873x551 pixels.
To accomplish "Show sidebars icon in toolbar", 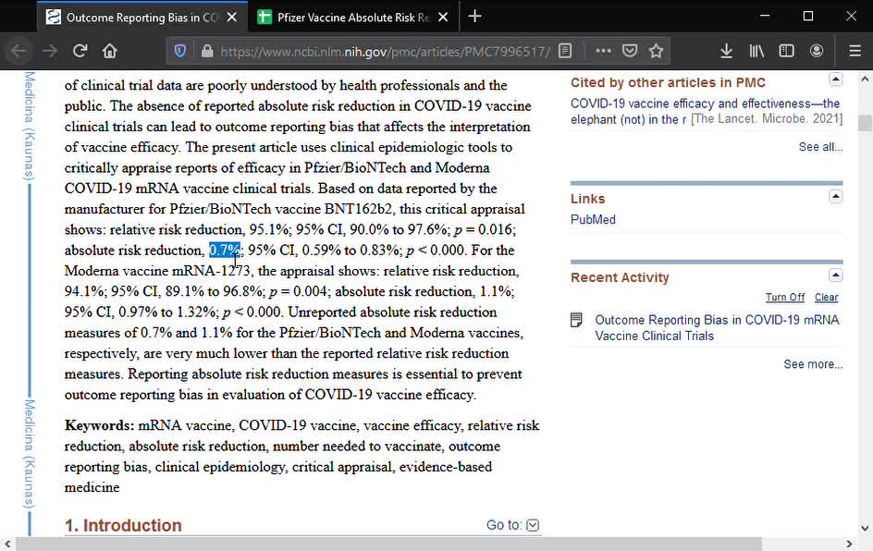I will pos(786,51).
